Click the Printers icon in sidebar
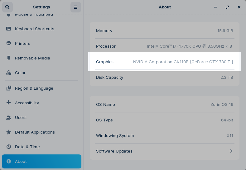 pyautogui.click(x=9, y=43)
